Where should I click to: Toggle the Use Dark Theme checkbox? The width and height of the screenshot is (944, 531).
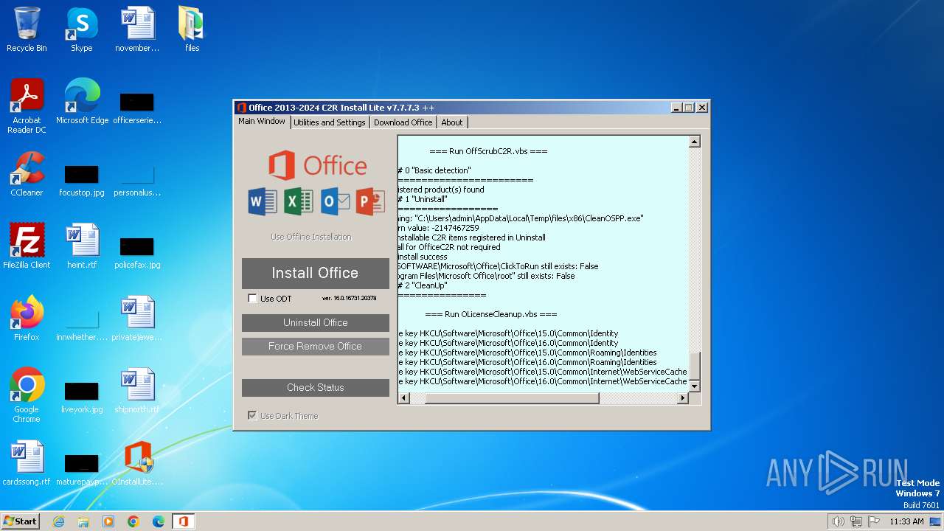click(x=252, y=416)
